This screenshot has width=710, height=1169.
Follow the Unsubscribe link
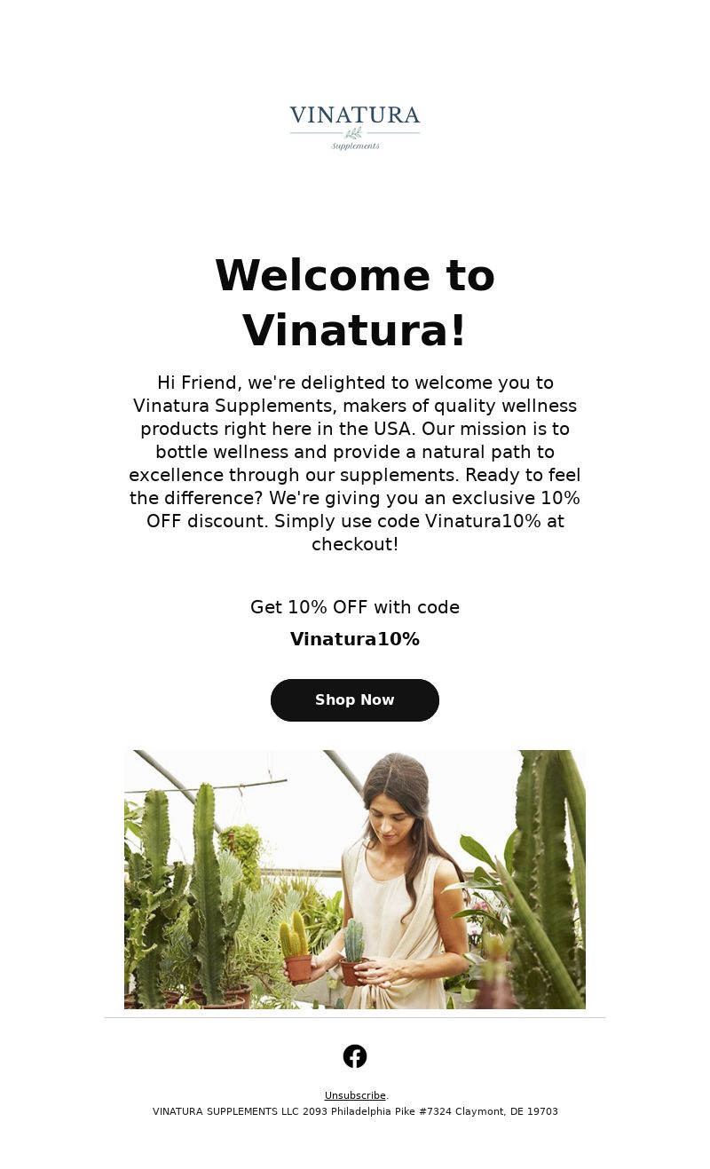click(355, 1095)
